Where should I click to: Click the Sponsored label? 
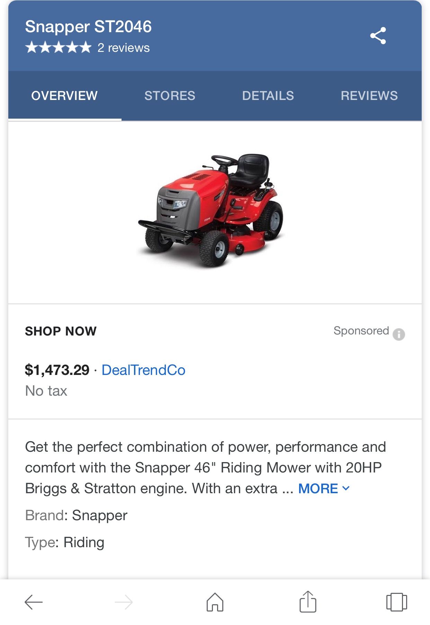[x=361, y=331]
